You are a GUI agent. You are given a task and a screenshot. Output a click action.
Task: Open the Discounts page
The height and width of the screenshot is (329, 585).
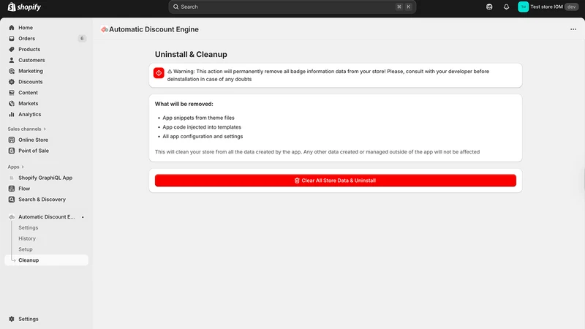click(30, 82)
